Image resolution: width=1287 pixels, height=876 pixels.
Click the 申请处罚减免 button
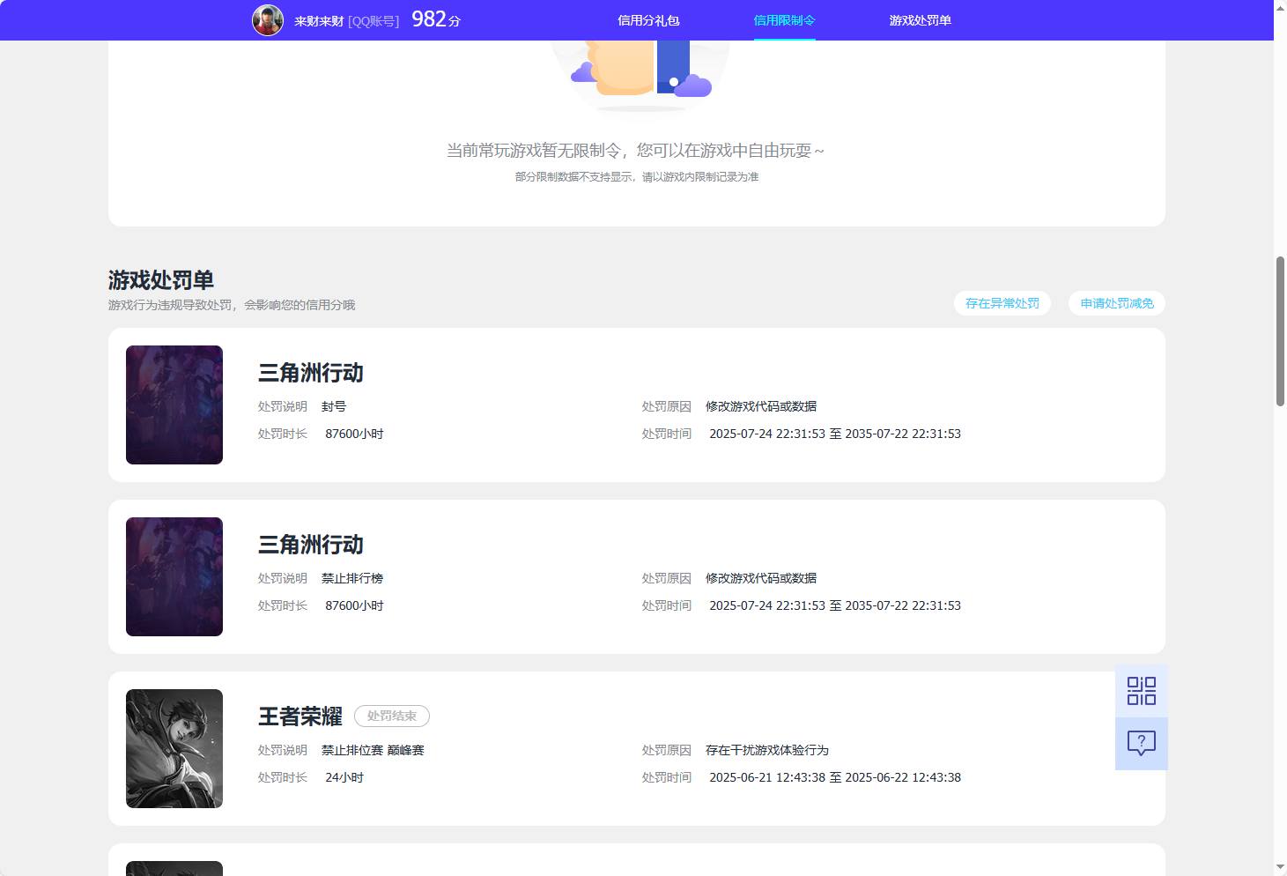click(x=1116, y=303)
